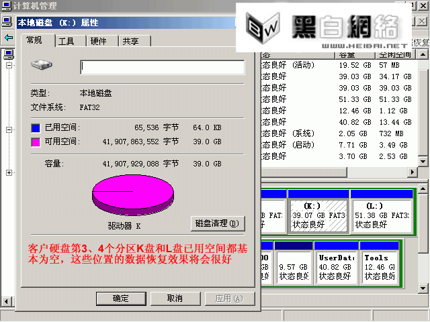This screenshot has height=322, width=430.
Task: Click the 取消 button
Action: tap(174, 299)
